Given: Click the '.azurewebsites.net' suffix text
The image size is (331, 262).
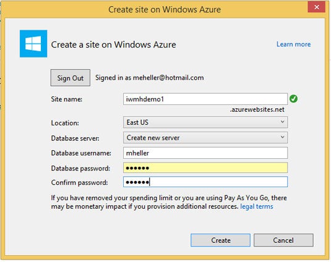Looking at the screenshot, I should click(x=257, y=109).
